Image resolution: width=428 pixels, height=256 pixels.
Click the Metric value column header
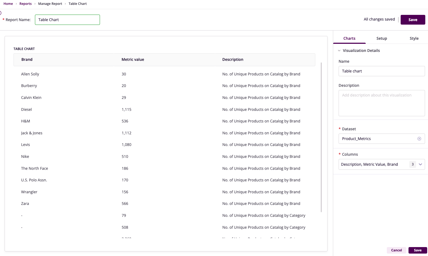(x=133, y=59)
